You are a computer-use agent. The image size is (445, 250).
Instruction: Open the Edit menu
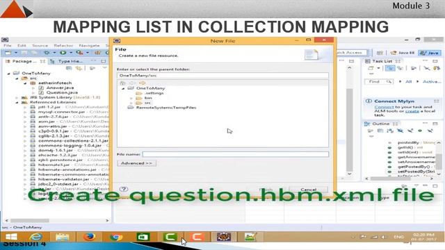[x=22, y=45]
